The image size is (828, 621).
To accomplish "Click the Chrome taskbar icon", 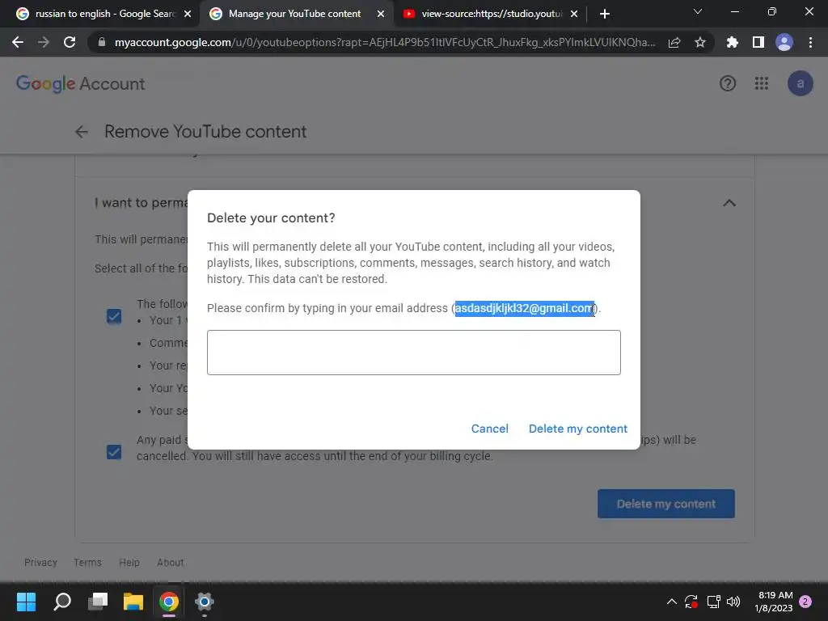I will 169,602.
